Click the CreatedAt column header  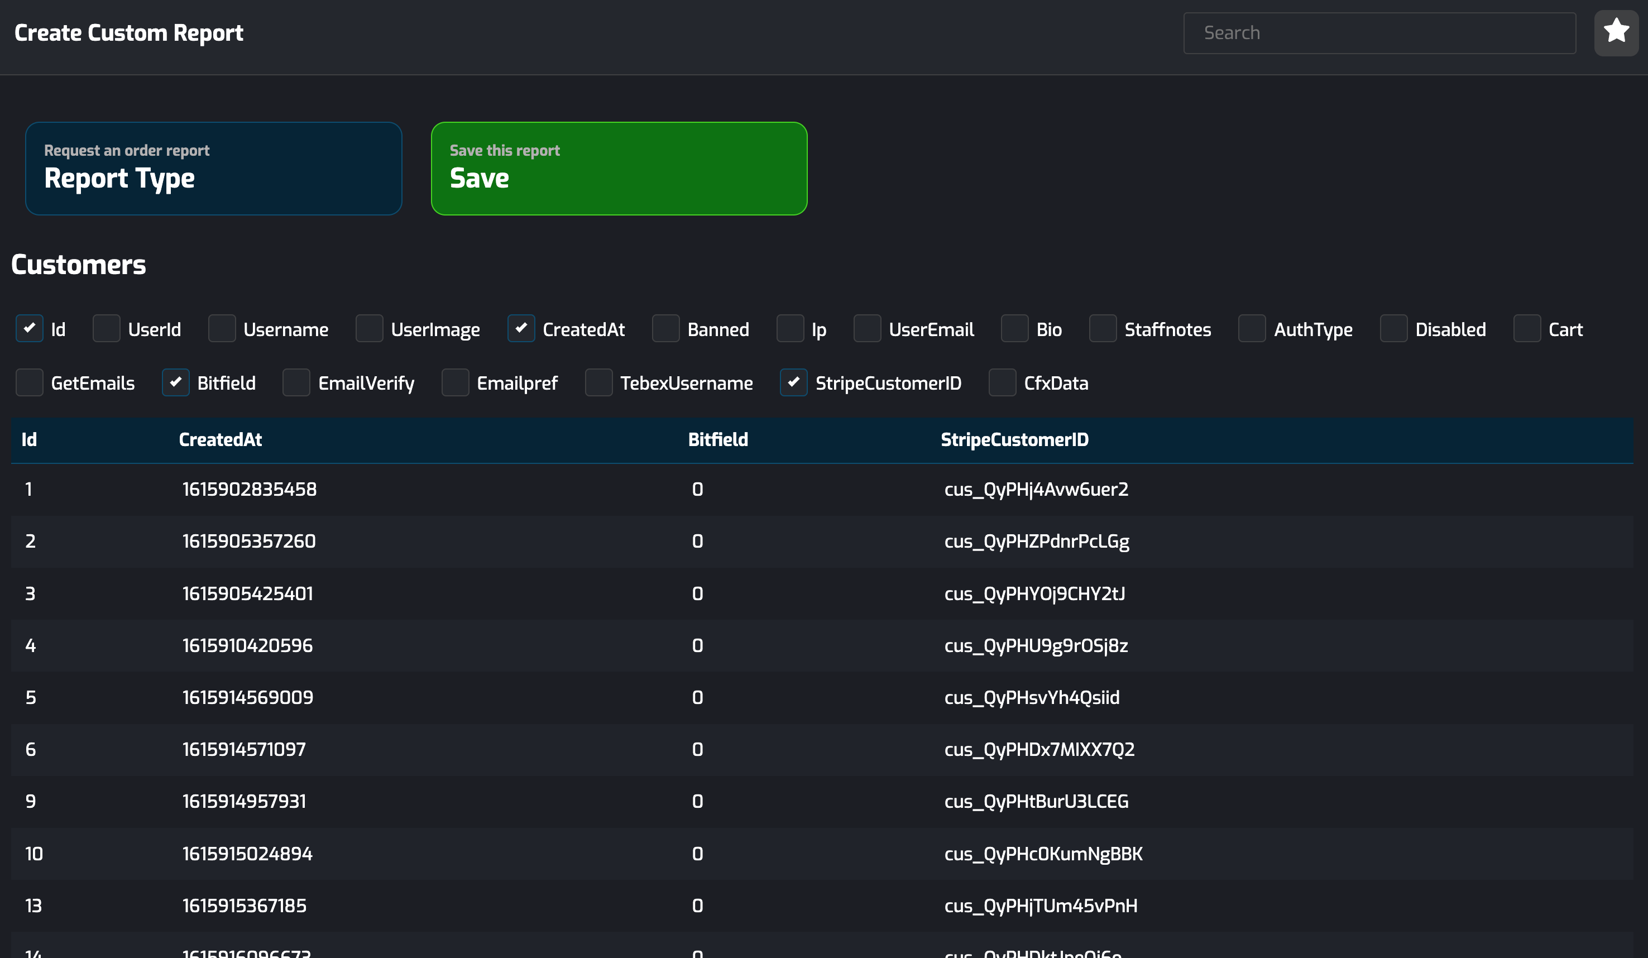point(221,439)
